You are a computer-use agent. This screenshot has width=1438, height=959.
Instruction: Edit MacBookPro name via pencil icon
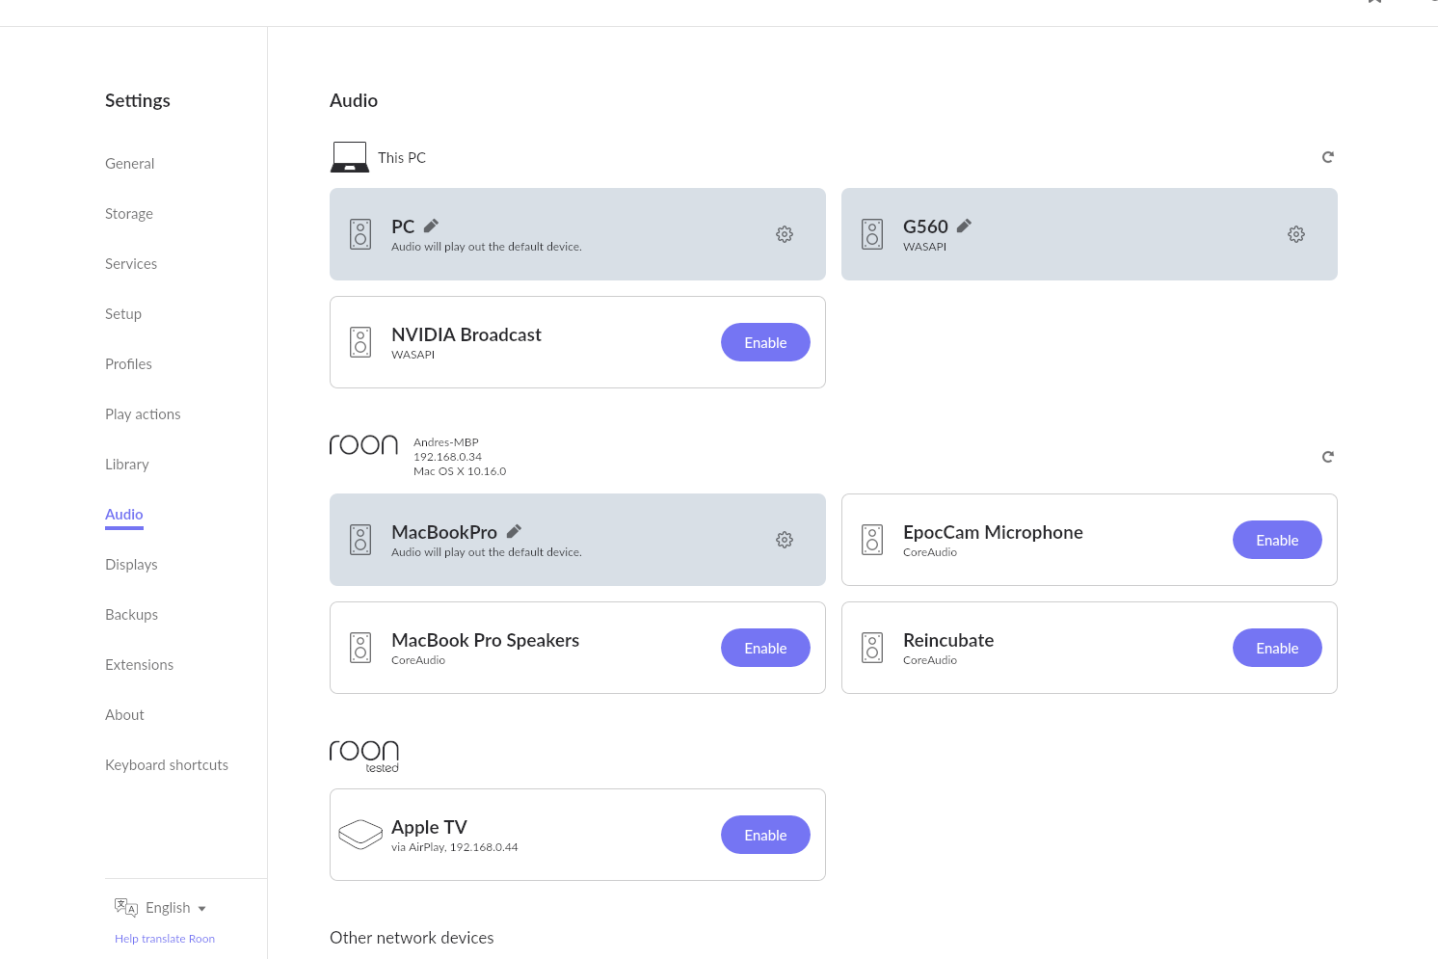514,531
